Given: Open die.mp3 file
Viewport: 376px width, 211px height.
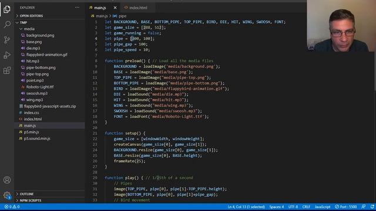Looking at the screenshot, I should [x=33, y=48].
